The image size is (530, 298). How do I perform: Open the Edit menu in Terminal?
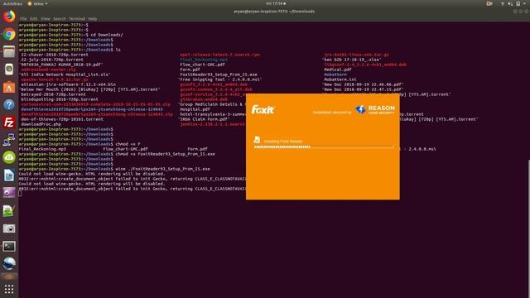pos(34,18)
